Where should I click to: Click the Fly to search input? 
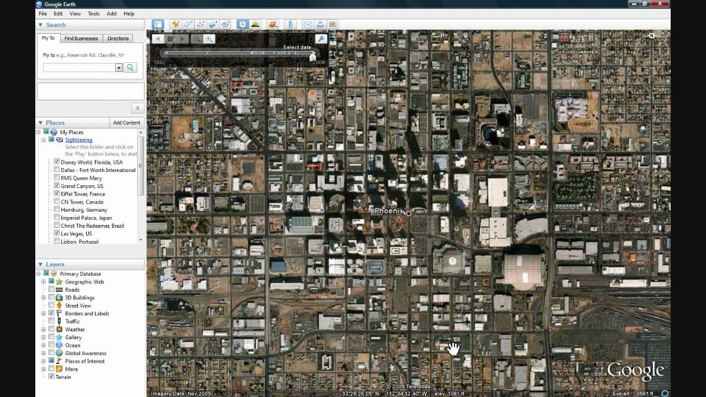(79, 67)
